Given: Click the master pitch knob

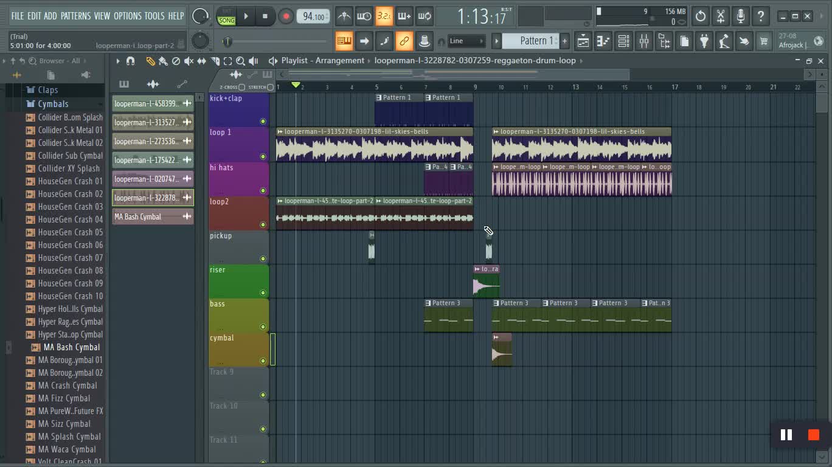Looking at the screenshot, I should 200,41.
